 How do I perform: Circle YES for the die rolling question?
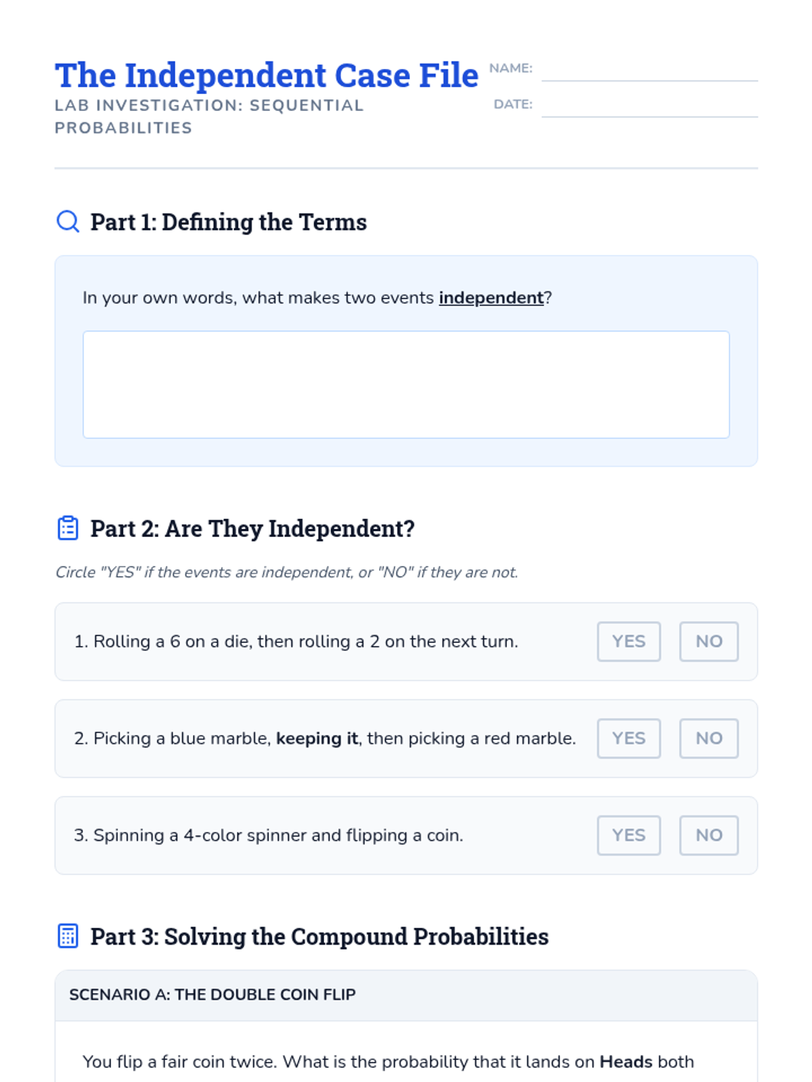pyautogui.click(x=629, y=641)
